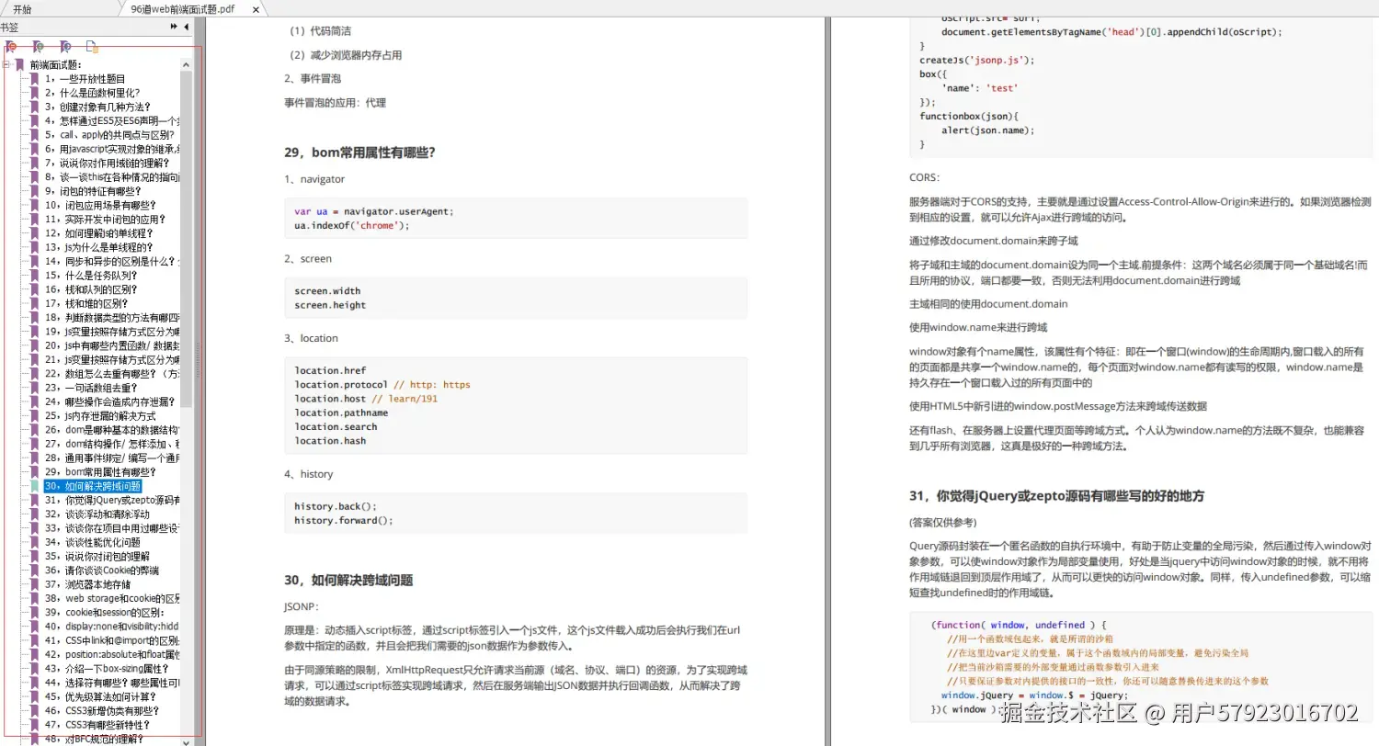Open bookmark 7，说说你对作用域链的理解?

point(107,163)
